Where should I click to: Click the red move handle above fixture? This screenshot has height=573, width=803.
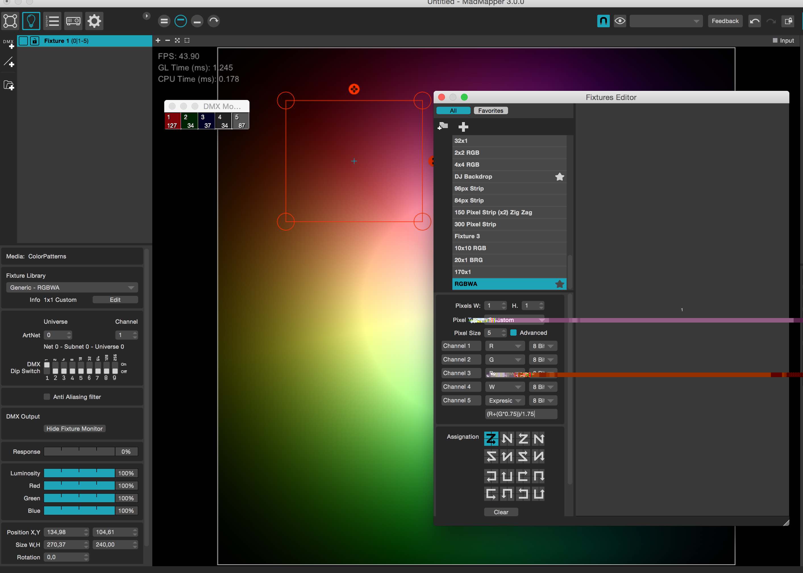[x=354, y=89]
